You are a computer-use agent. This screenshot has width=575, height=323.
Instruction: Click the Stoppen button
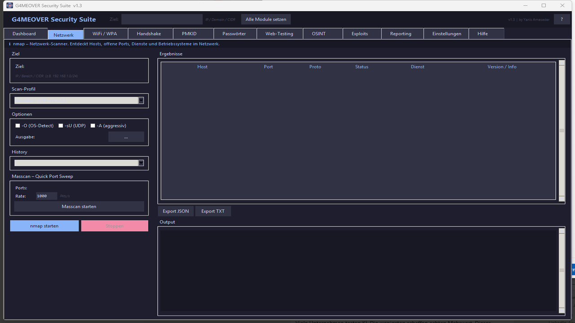(x=115, y=226)
